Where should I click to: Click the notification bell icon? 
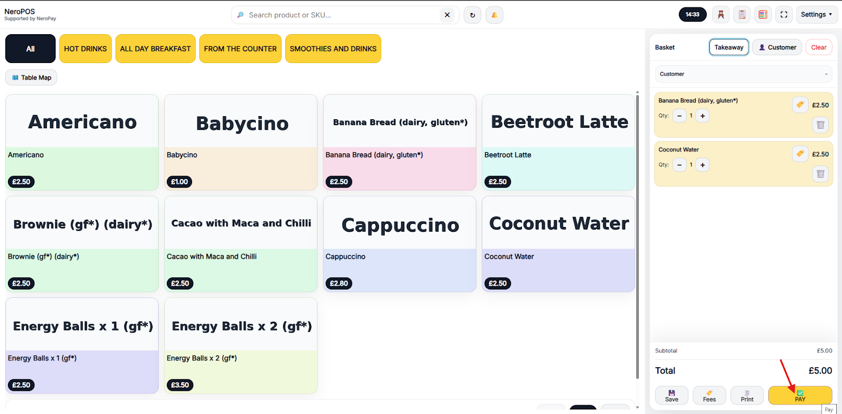[x=494, y=15]
